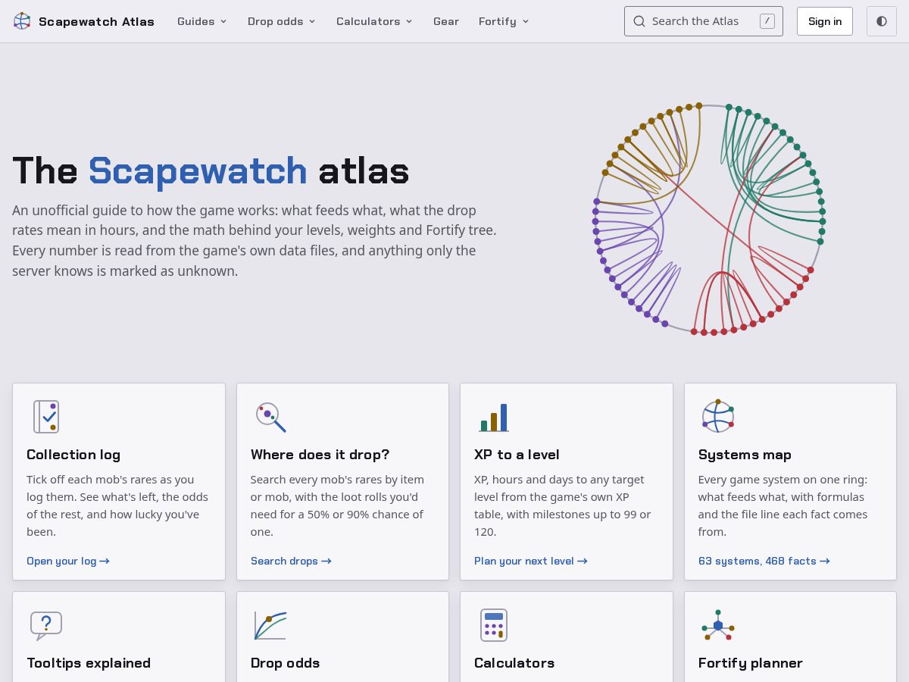Click the Collection log checklist icon
The image size is (909, 682).
click(x=46, y=417)
